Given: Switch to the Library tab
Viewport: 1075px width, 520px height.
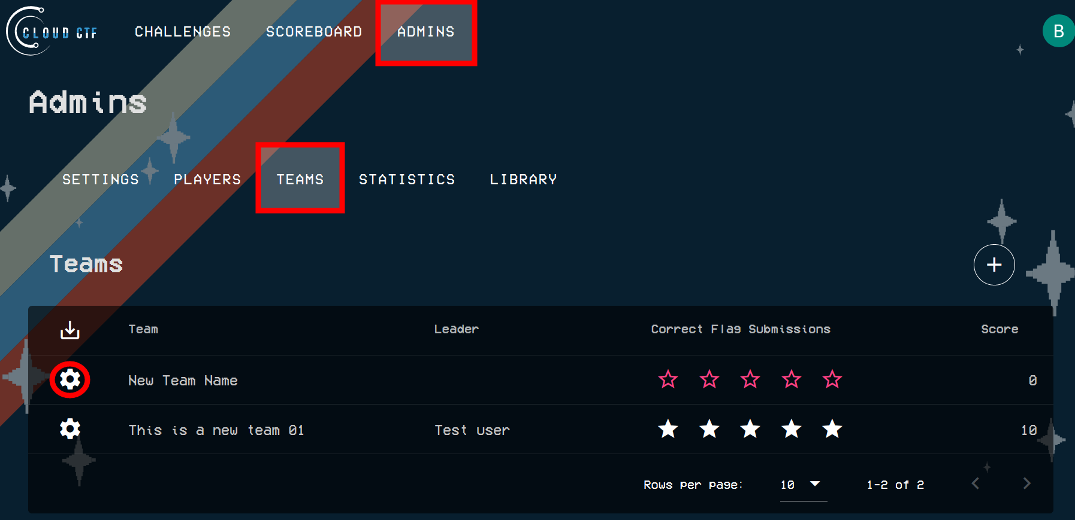Looking at the screenshot, I should (x=523, y=180).
